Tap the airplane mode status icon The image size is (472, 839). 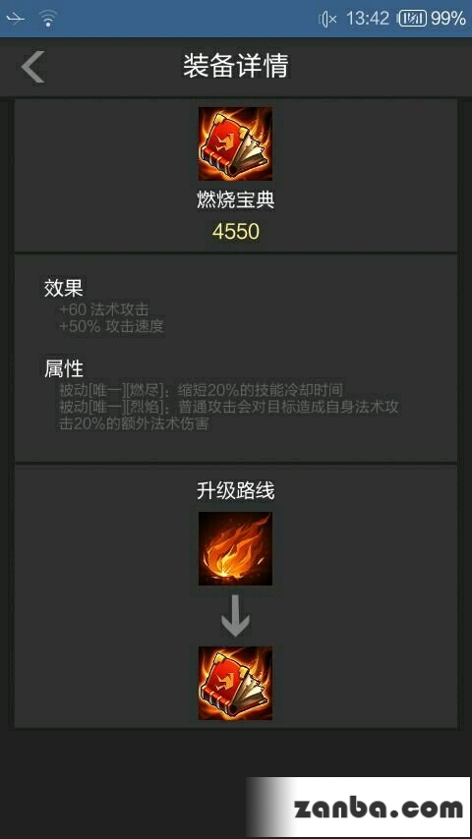pos(15,19)
